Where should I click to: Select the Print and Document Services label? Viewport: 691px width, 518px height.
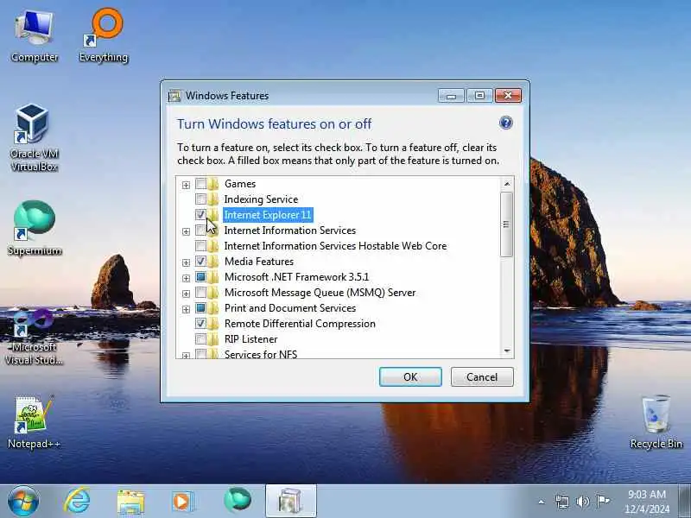(290, 308)
